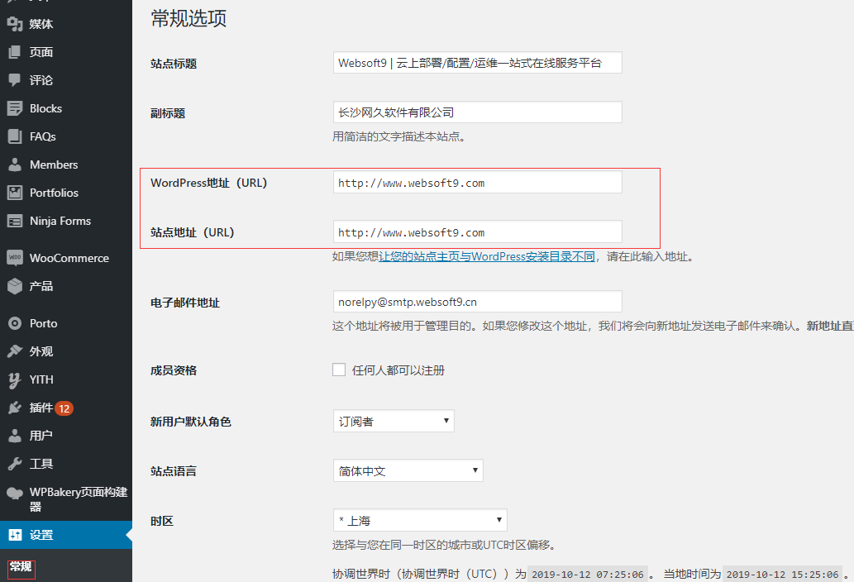This screenshot has width=854, height=582.
Task: Click the Comments (评论) speech bubble icon
Action: click(14, 80)
